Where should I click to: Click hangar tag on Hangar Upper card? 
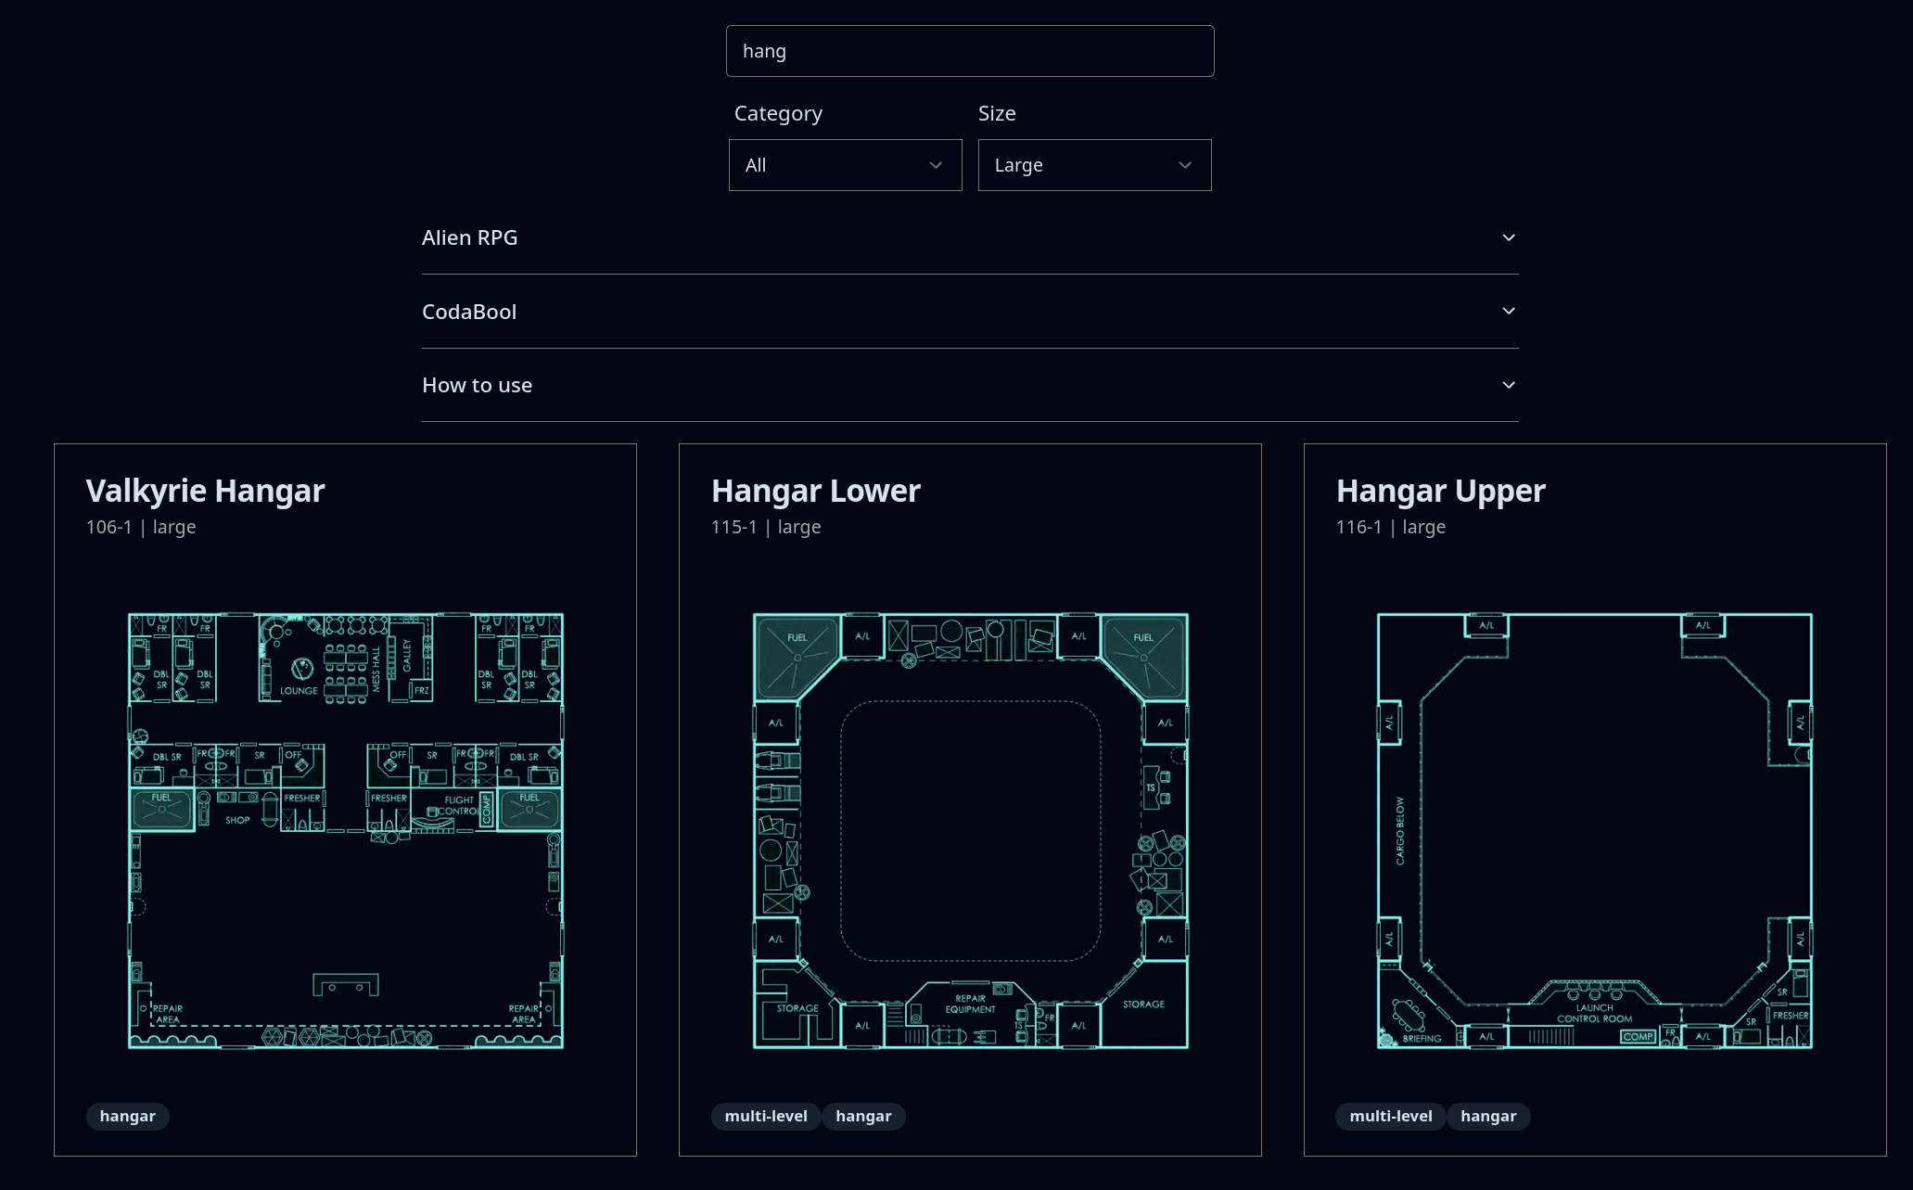pos(1488,1116)
